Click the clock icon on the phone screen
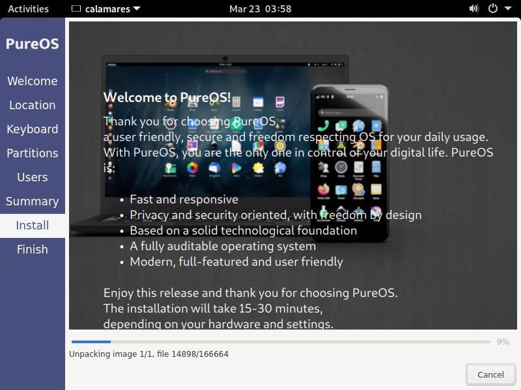This screenshot has width=521, height=390. (x=341, y=167)
